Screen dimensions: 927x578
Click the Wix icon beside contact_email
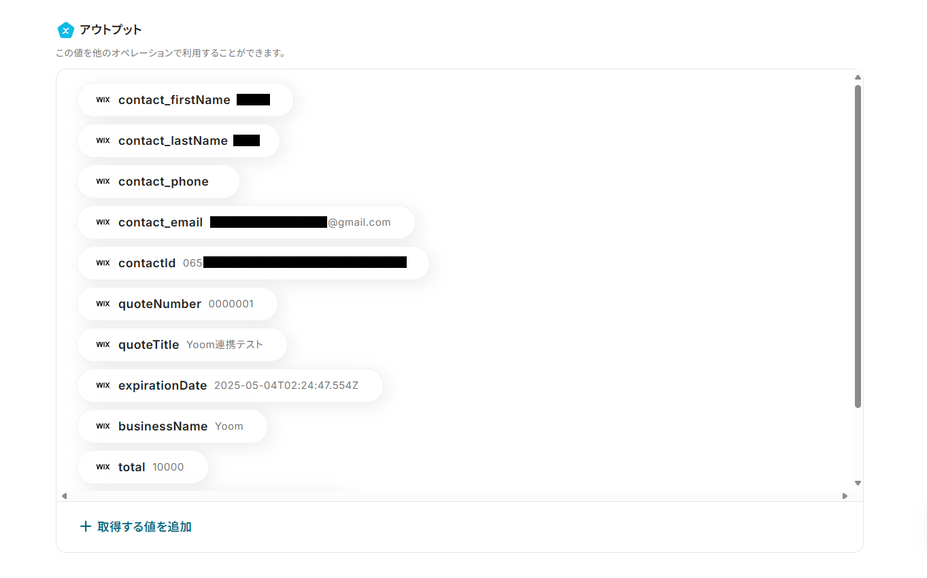click(103, 222)
